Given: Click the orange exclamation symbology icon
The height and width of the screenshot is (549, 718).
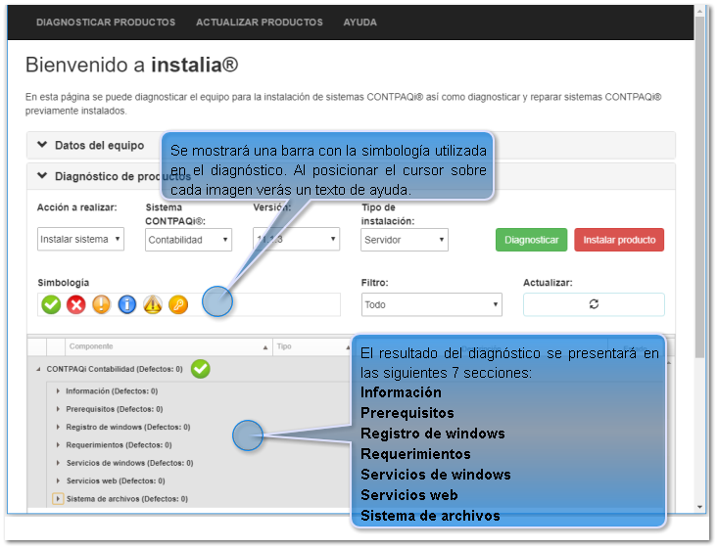Looking at the screenshot, I should (101, 304).
